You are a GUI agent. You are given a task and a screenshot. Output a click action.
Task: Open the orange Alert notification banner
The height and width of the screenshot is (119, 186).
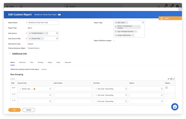170,18
